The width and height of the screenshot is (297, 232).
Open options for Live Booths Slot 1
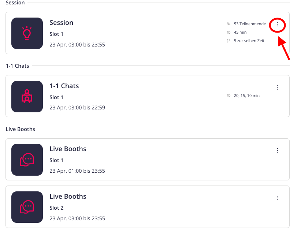tap(277, 150)
